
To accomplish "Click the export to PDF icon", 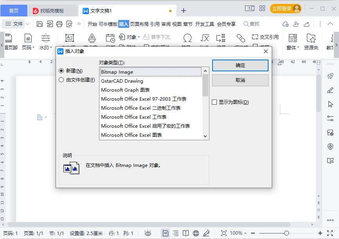I will click(x=49, y=24).
